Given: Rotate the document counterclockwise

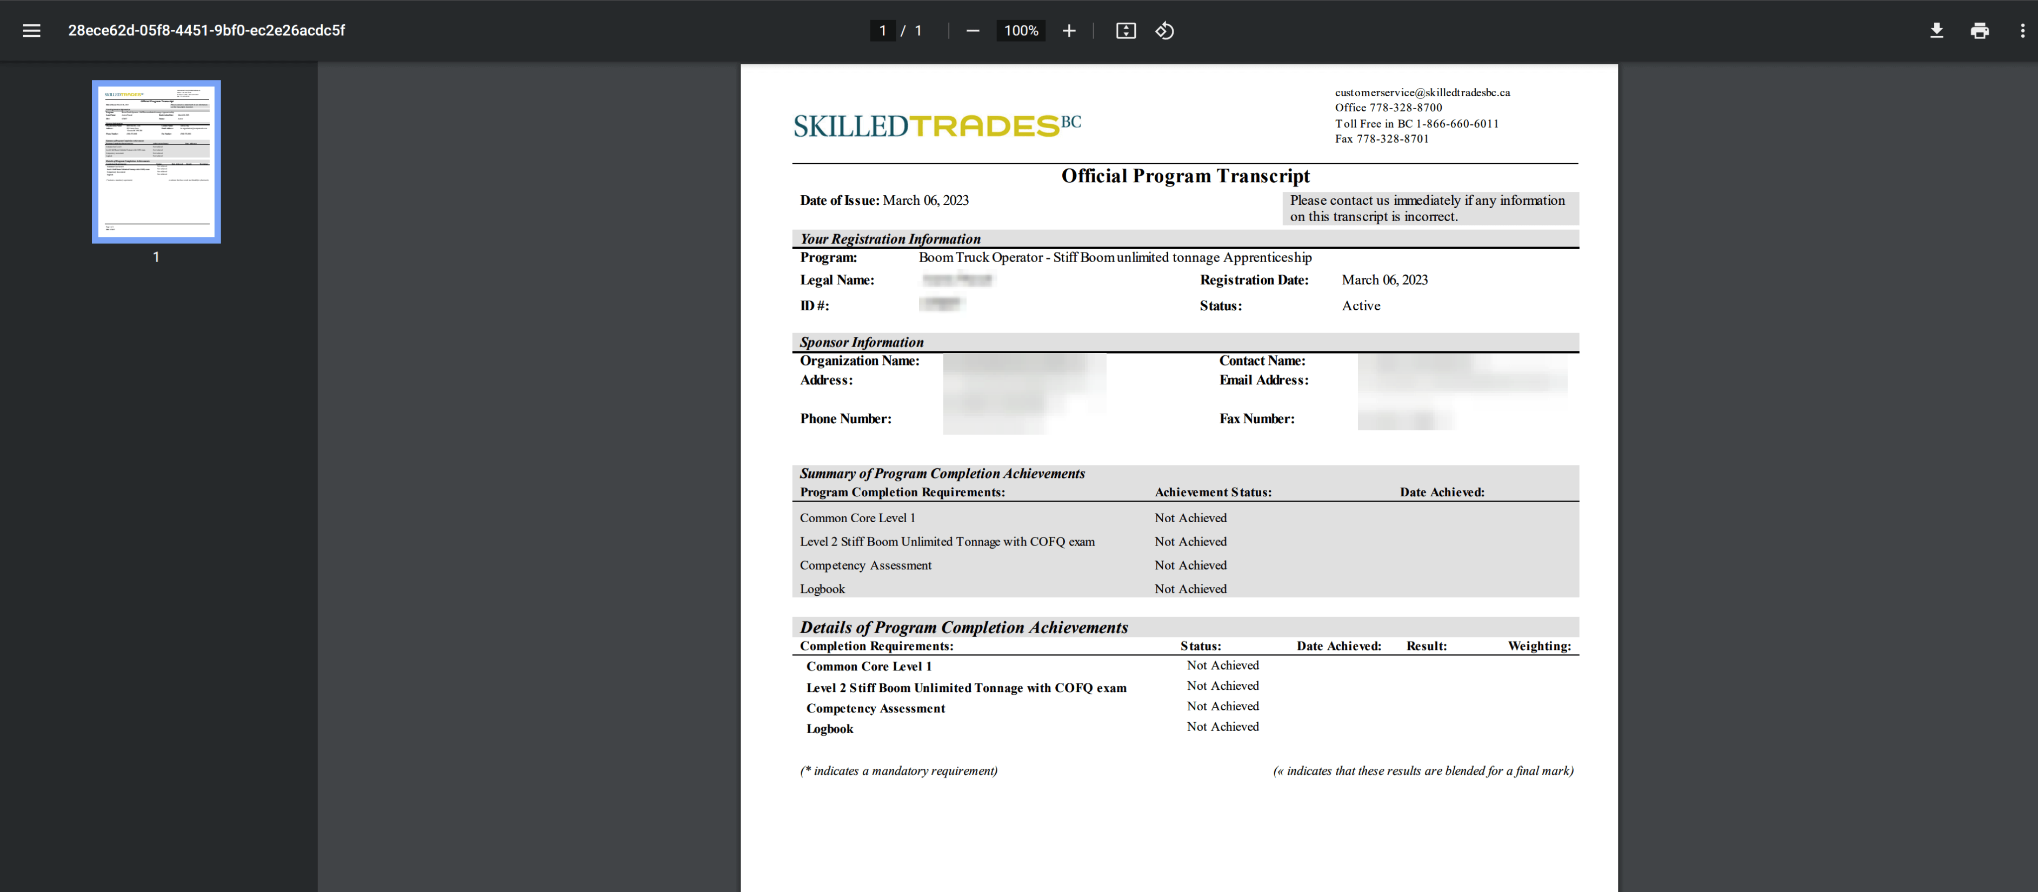Looking at the screenshot, I should tap(1164, 31).
